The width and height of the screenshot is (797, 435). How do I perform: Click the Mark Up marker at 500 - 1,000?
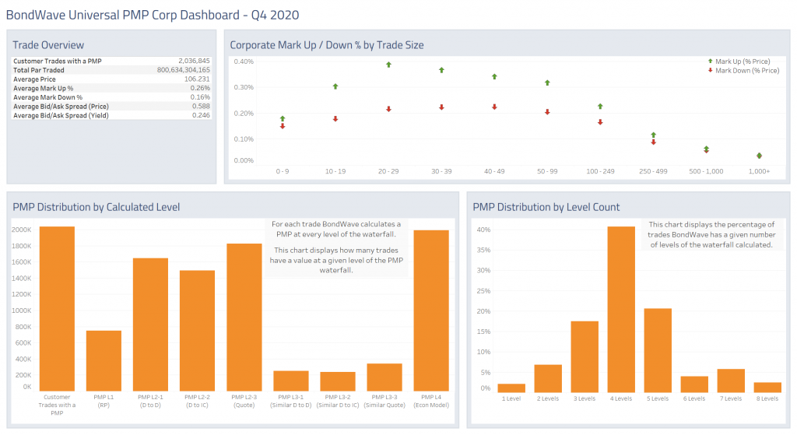[x=707, y=149]
